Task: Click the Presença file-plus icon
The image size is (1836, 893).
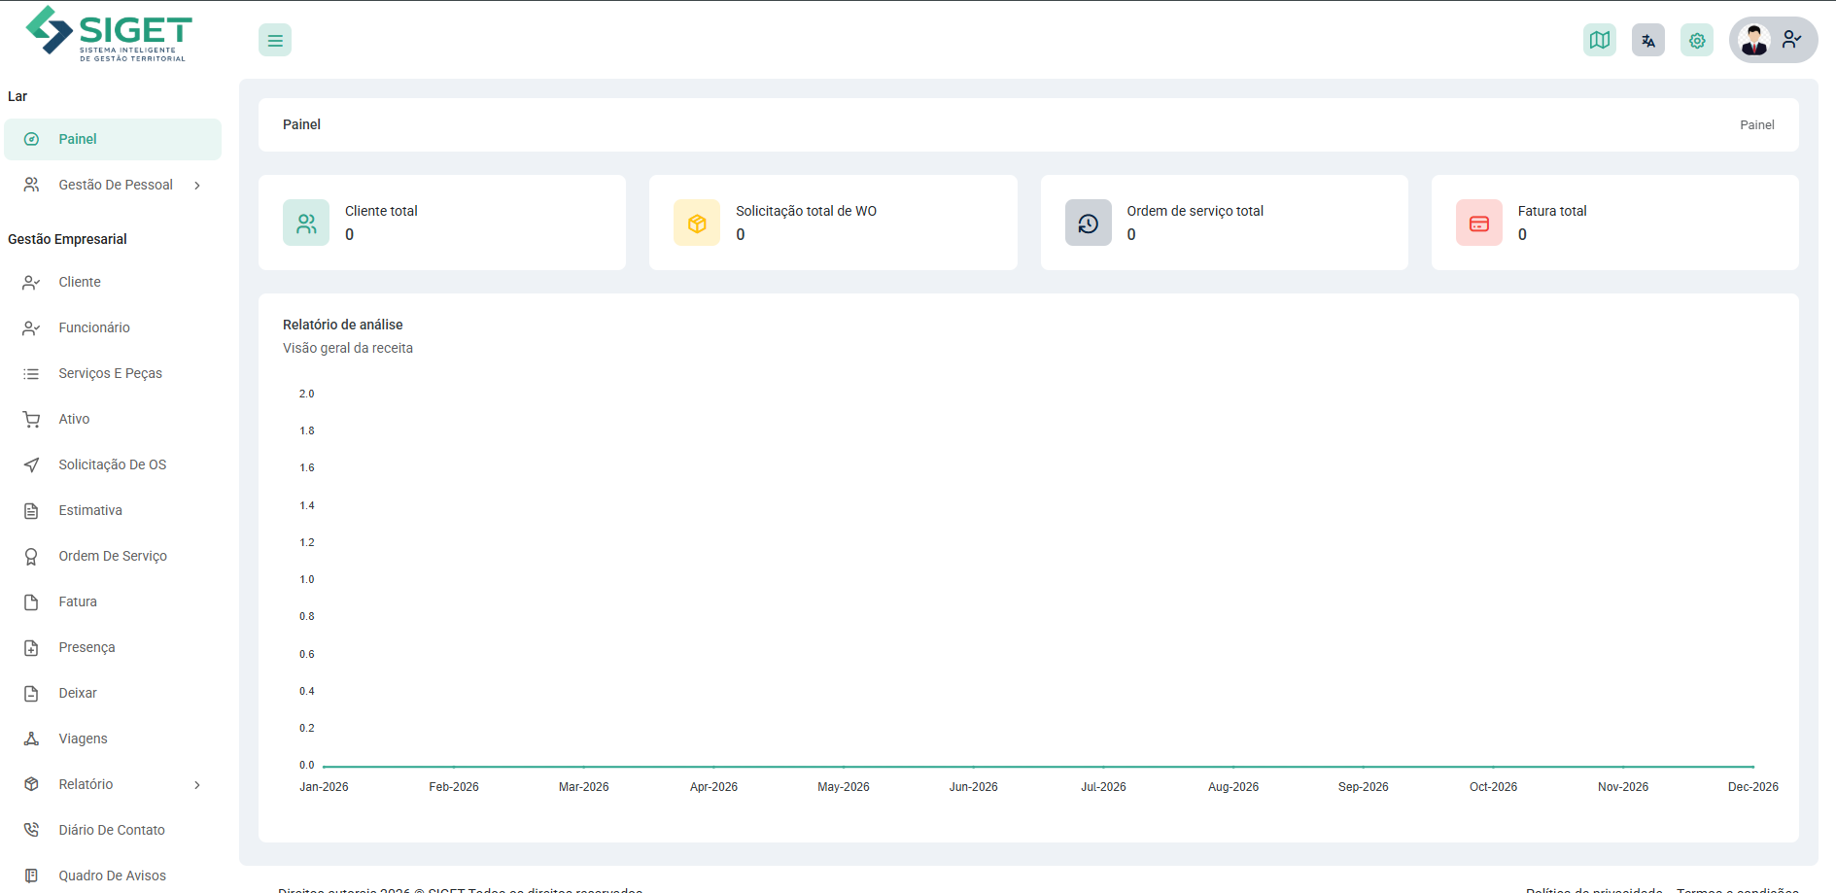Action: pos(31,647)
